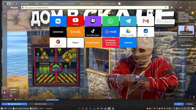Screen dimensions: 196x110
Task: Open the DNS shop tile
Action: [76, 32]
